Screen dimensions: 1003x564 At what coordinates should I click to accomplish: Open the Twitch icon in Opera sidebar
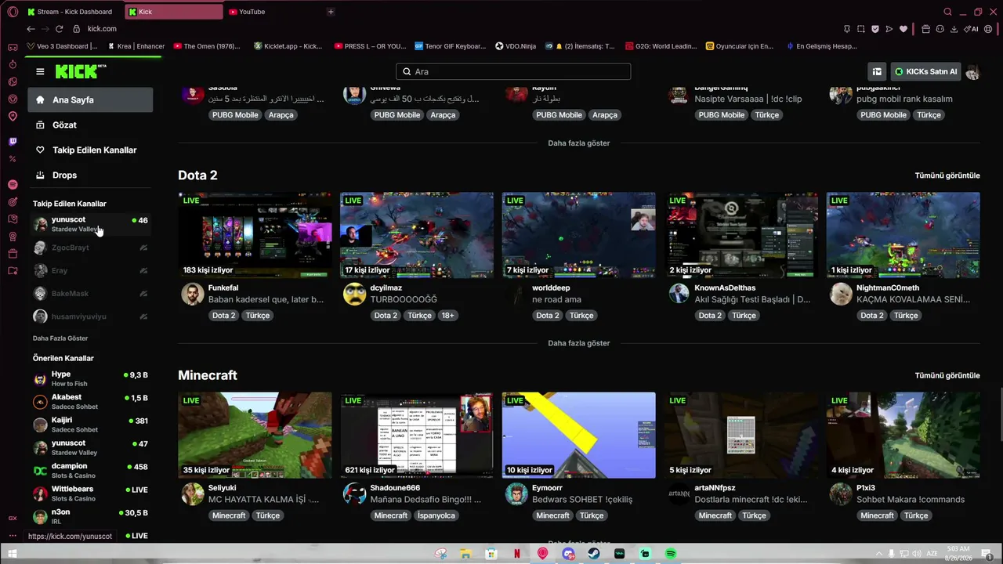point(13,142)
